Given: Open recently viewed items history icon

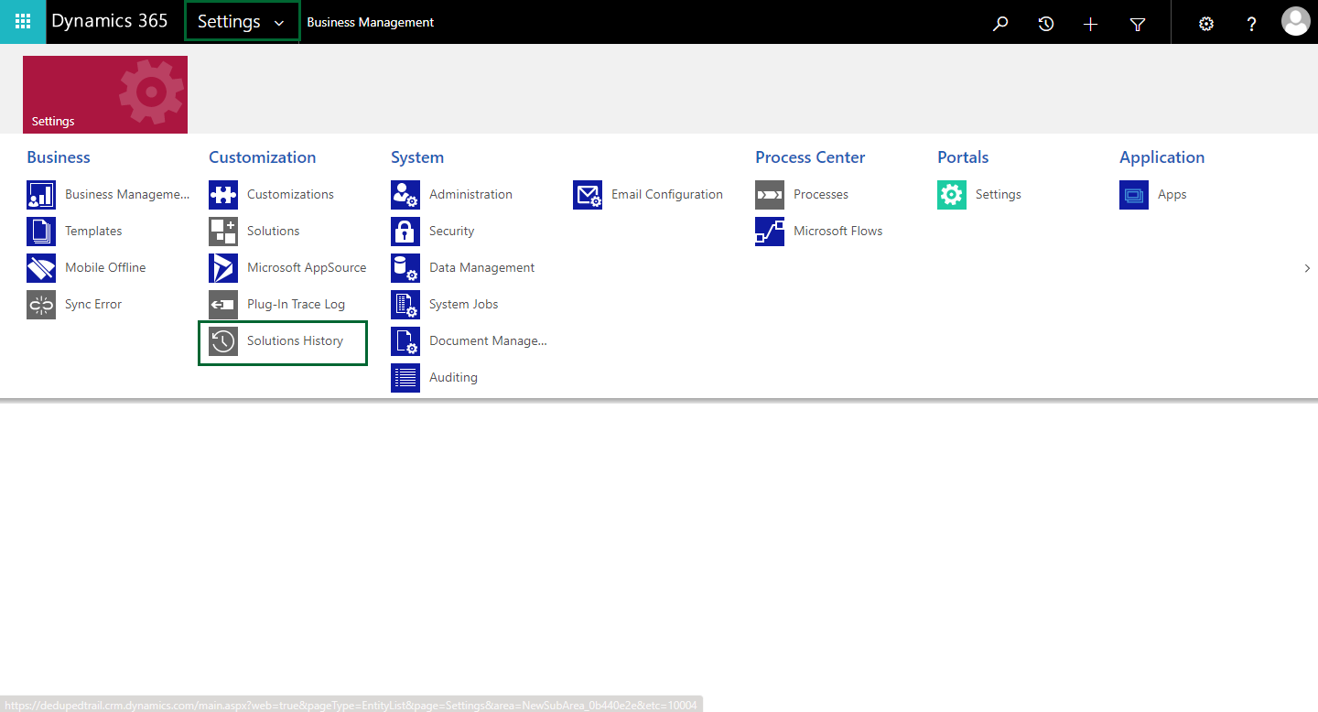Looking at the screenshot, I should coord(1046,24).
